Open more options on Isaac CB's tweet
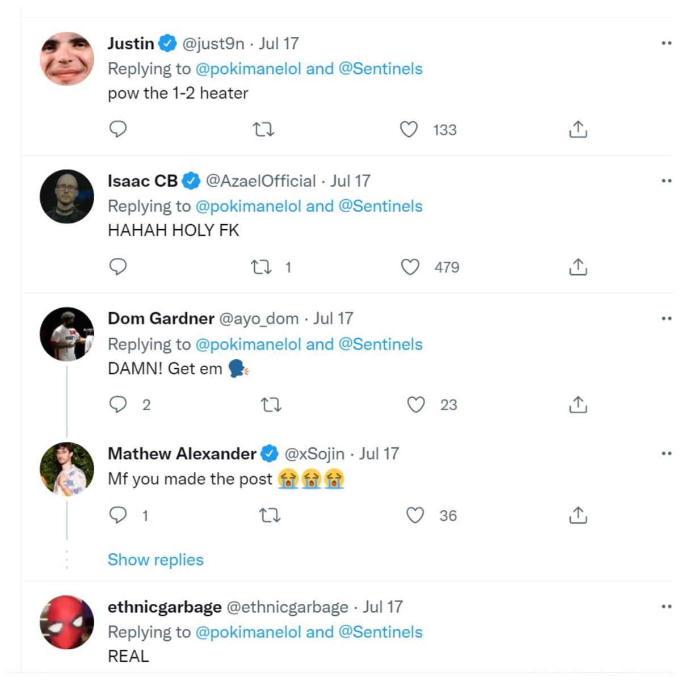Image resolution: width=681 pixels, height=681 pixels. (666, 181)
